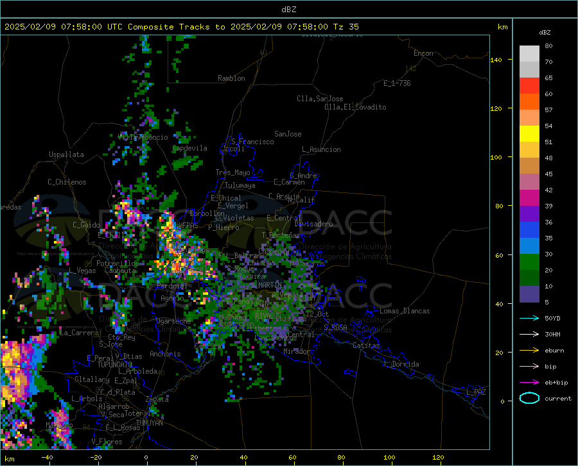
Task: Click the 'Catitas' map label
Action: coord(366,345)
